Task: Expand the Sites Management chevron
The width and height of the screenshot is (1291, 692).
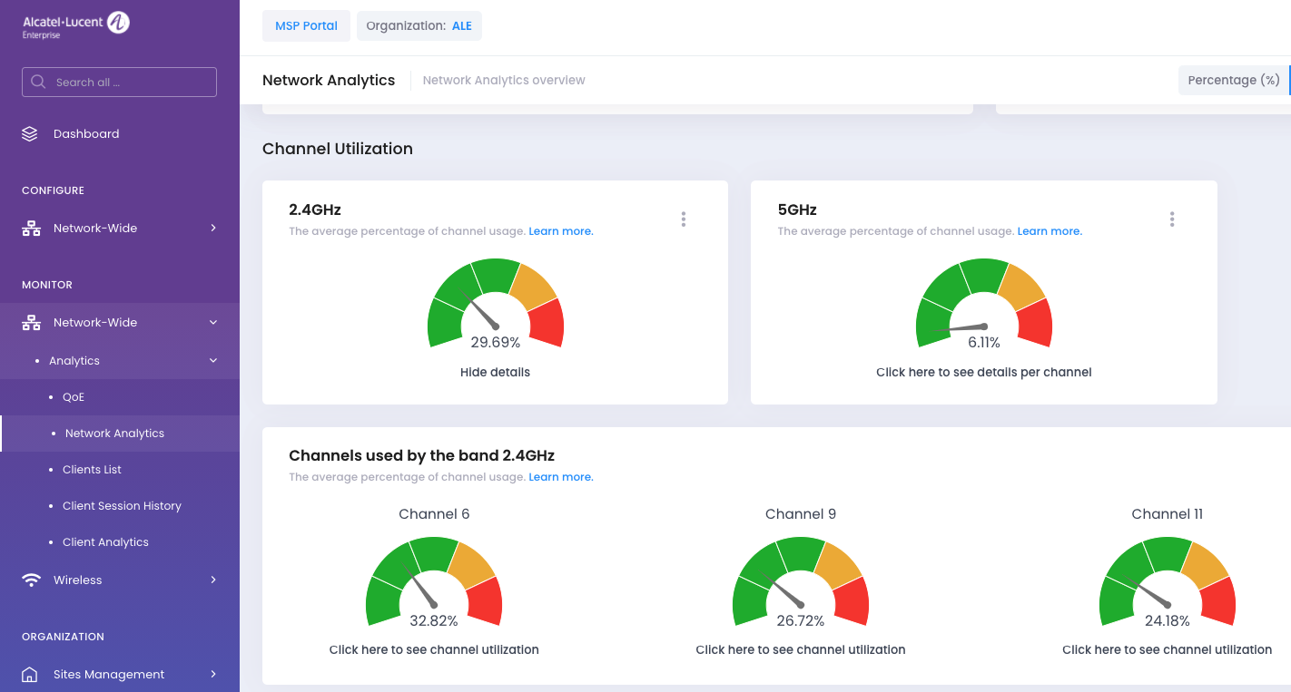Action: pos(213,675)
